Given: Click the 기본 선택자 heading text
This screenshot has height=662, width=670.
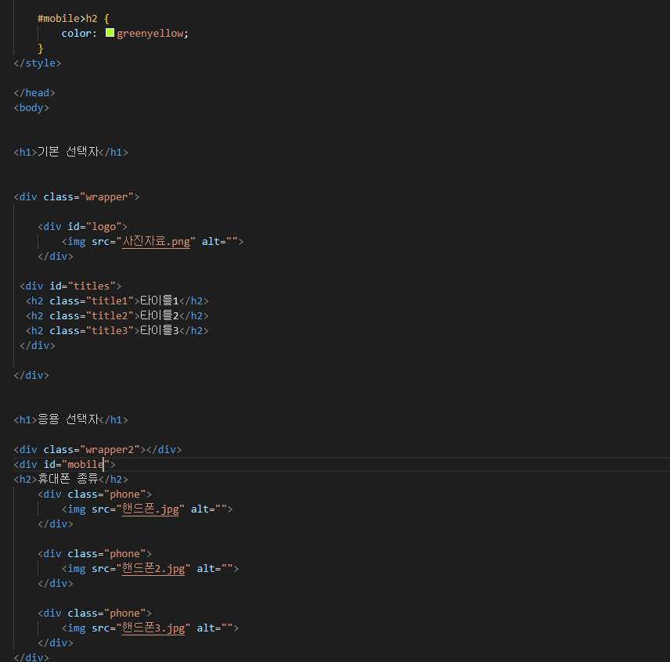Looking at the screenshot, I should (x=68, y=152).
